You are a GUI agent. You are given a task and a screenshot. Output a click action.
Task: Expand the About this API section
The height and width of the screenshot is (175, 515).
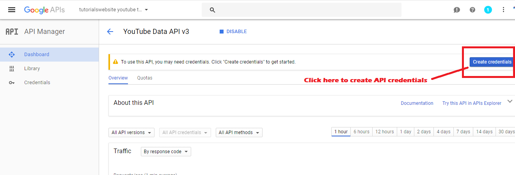point(510,101)
